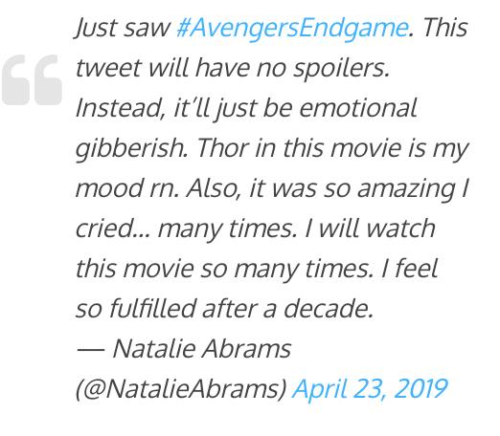Click the phrase "mood rn"

click(x=125, y=188)
